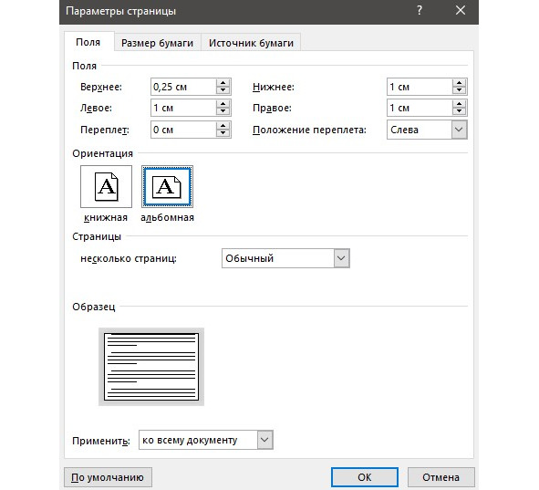The width and height of the screenshot is (539, 490).
Task: Click the Отмена button
Action: click(441, 477)
